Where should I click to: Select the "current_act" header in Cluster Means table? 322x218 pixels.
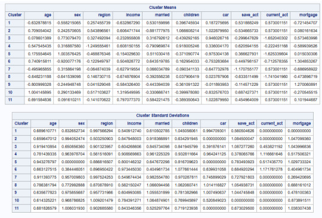(x=277, y=15)
